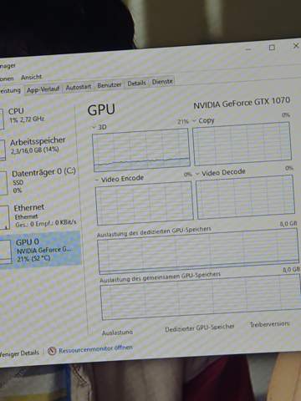The width and height of the screenshot is (301, 401).
Task: Open the Video Encode engine dropdown
Action: (97, 180)
